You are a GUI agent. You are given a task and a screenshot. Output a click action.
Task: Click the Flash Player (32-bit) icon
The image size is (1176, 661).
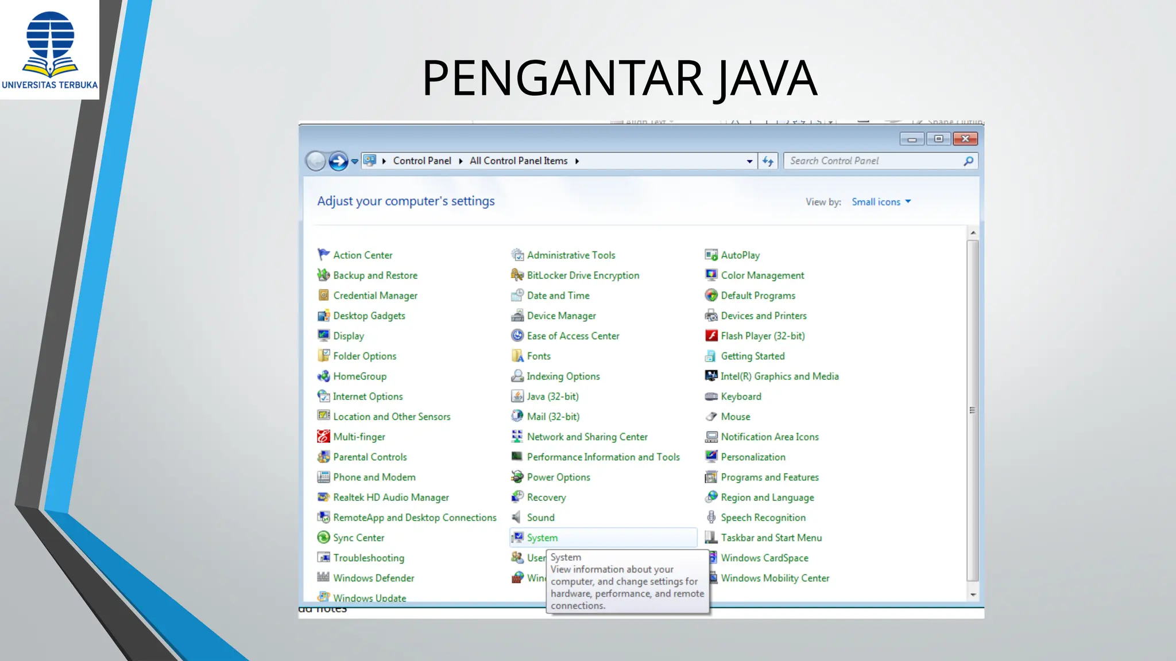[x=711, y=335]
